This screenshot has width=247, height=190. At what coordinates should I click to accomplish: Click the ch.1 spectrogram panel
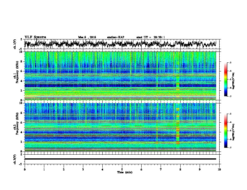120,76
